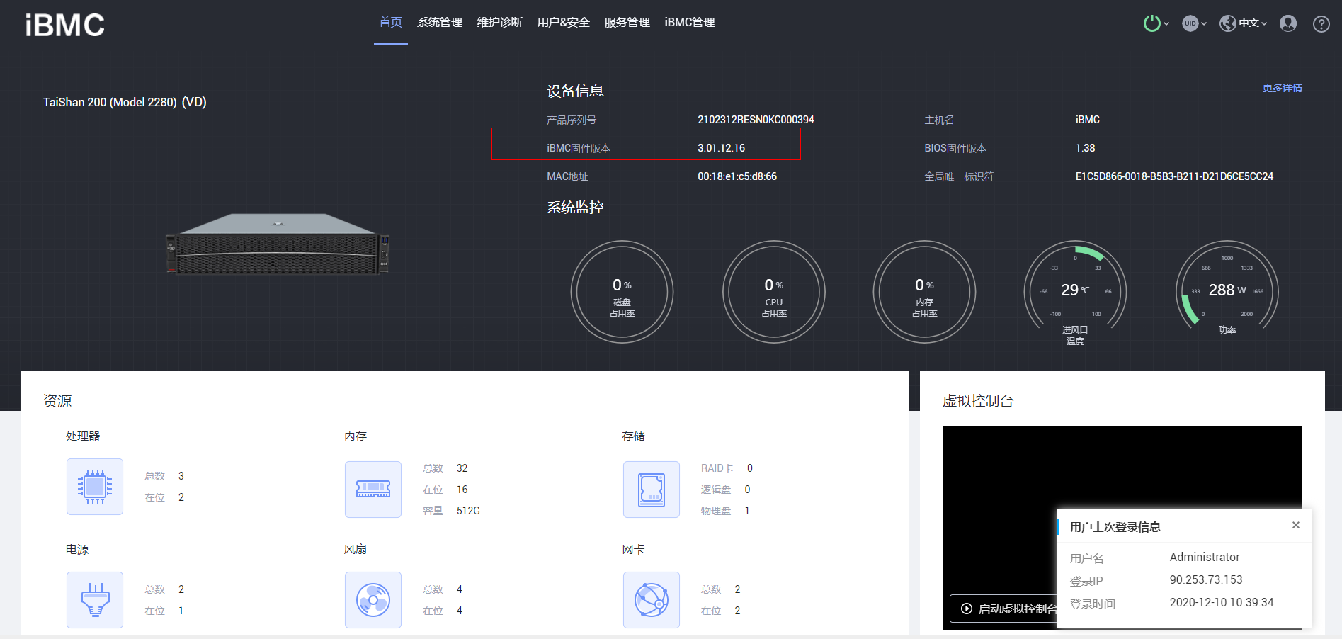Click the TaiShan server image
The width and height of the screenshot is (1342, 639).
coord(278,244)
